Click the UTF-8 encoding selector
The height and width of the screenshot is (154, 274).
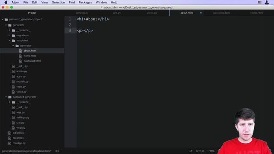pos(200,151)
